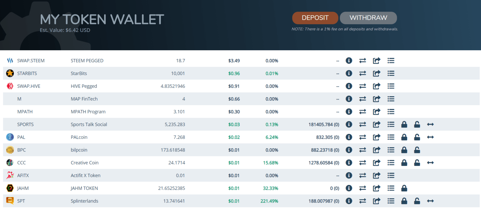Open info icon for BPC token
Screen dimensions: 481x209
(349, 150)
